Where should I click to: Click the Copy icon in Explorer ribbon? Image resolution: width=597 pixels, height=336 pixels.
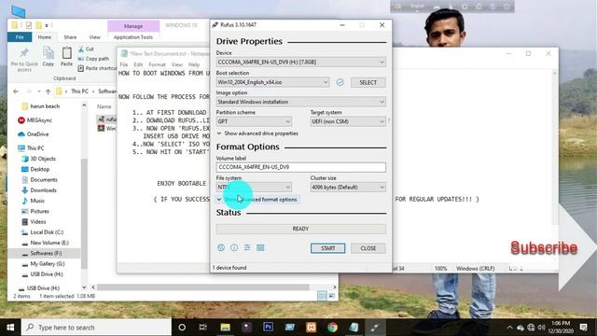pyautogui.click(x=48, y=56)
